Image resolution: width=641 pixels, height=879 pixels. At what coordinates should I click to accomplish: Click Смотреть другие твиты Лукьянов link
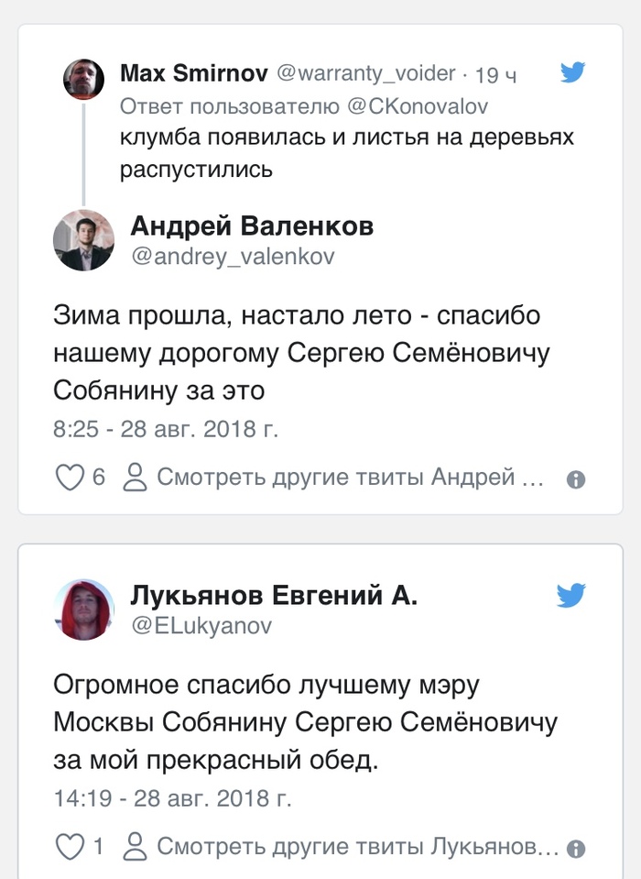357,847
